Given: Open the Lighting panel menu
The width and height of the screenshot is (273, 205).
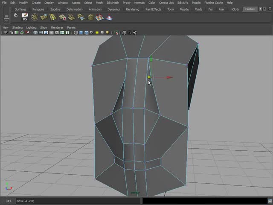Looking at the screenshot, I should pyautogui.click(x=31, y=27).
